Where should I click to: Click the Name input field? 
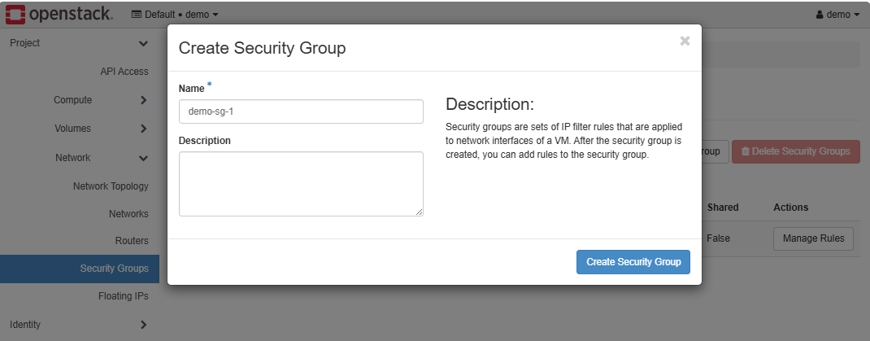pos(301,111)
